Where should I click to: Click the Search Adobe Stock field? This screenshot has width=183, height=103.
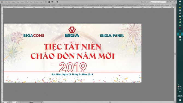(158, 2)
